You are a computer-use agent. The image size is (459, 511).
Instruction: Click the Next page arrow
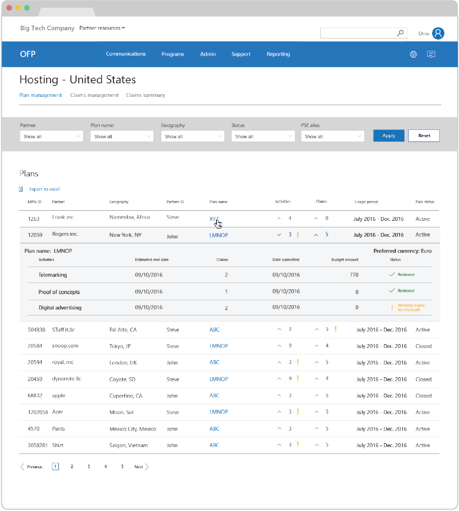147,467
